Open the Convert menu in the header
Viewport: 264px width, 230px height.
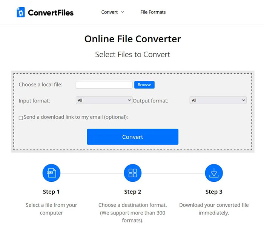pyautogui.click(x=112, y=12)
